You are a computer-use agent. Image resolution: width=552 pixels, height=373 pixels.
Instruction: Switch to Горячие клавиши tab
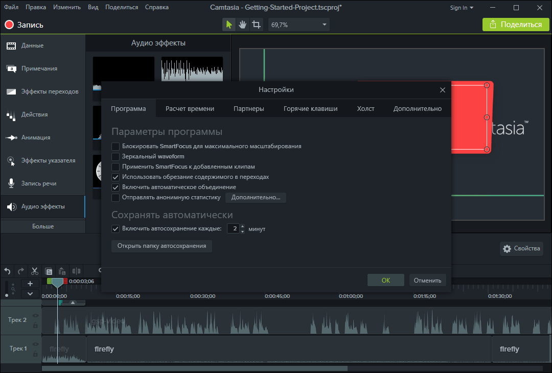310,109
